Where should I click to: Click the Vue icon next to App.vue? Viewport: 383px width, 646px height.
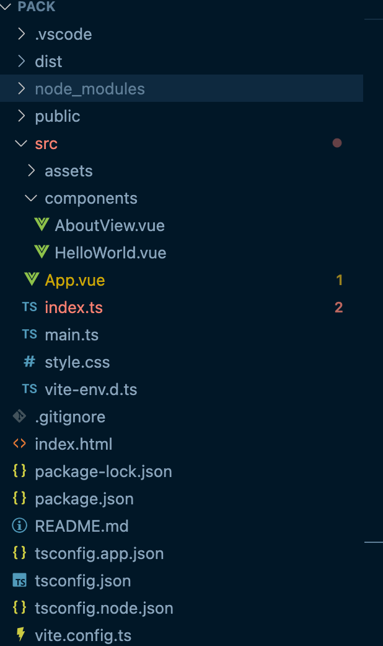click(32, 280)
